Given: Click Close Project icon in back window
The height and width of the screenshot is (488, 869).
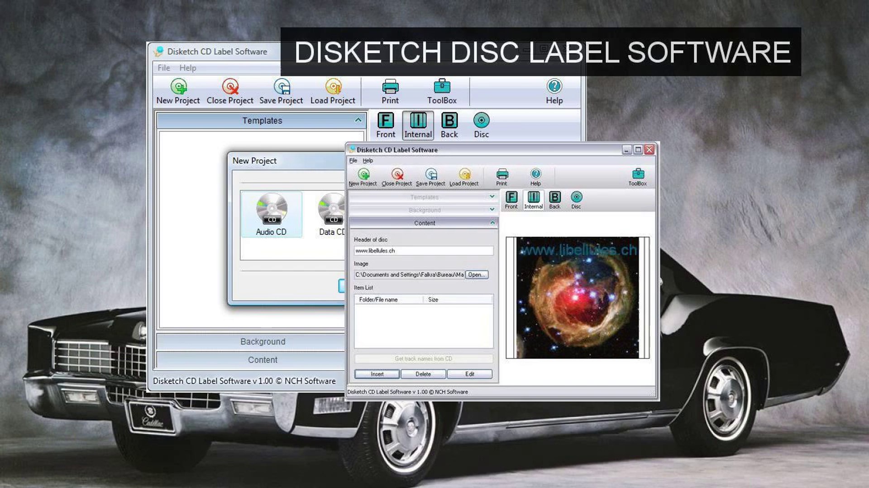Looking at the screenshot, I should click(230, 87).
